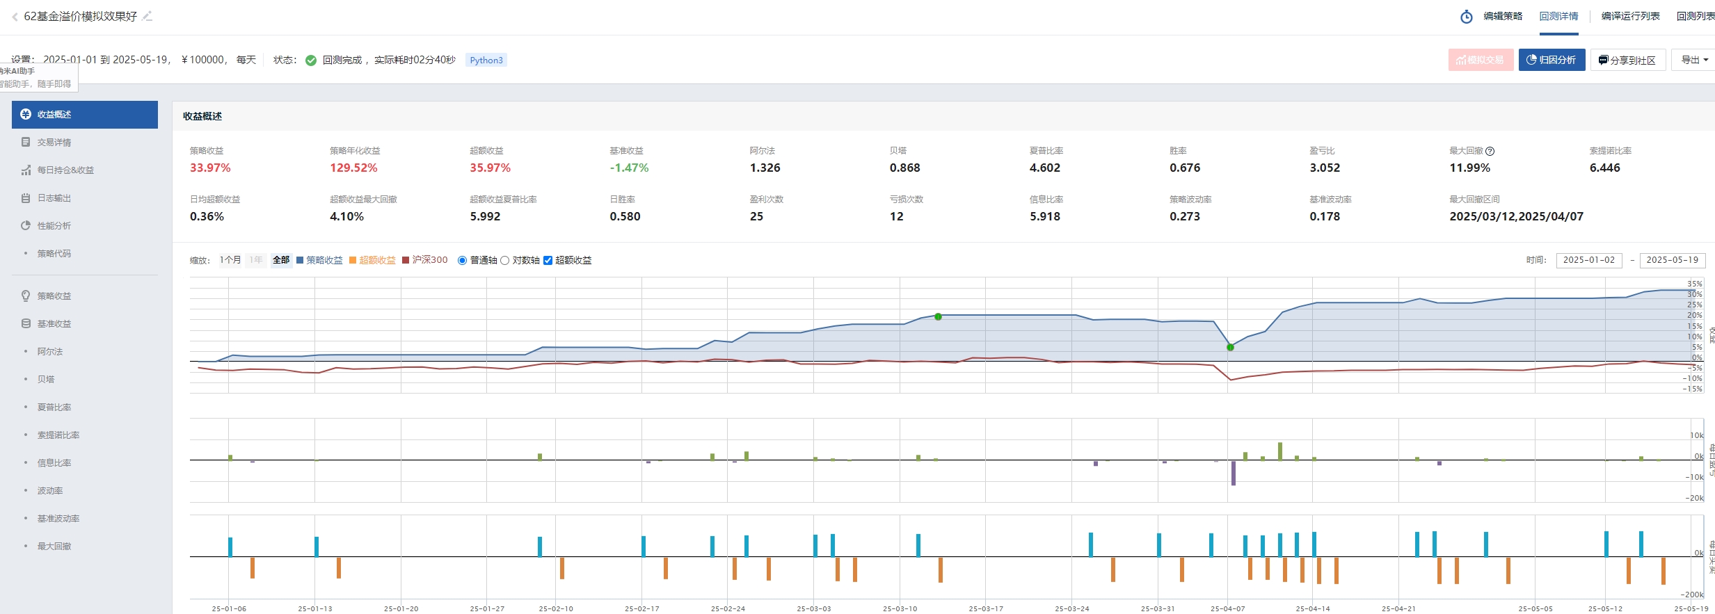Click the green checkmark status icon
Image resolution: width=1715 pixels, height=614 pixels.
[x=311, y=60]
